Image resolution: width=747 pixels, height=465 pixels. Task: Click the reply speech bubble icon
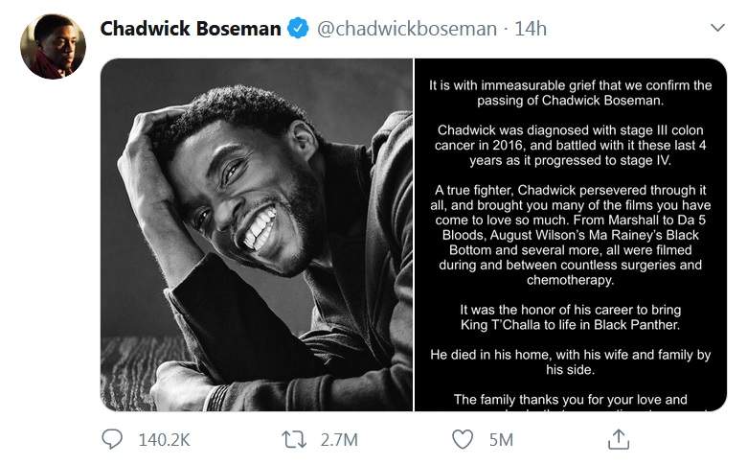click(113, 439)
